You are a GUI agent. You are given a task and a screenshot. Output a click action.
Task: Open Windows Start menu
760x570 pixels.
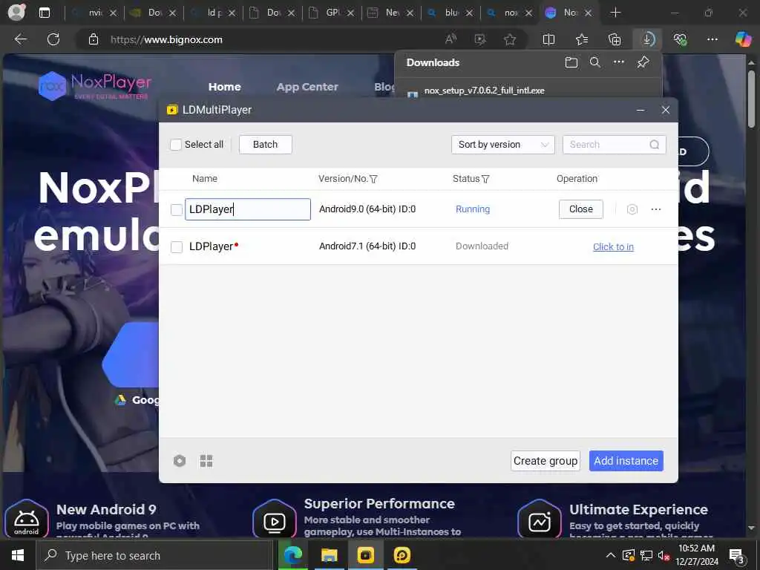click(18, 555)
